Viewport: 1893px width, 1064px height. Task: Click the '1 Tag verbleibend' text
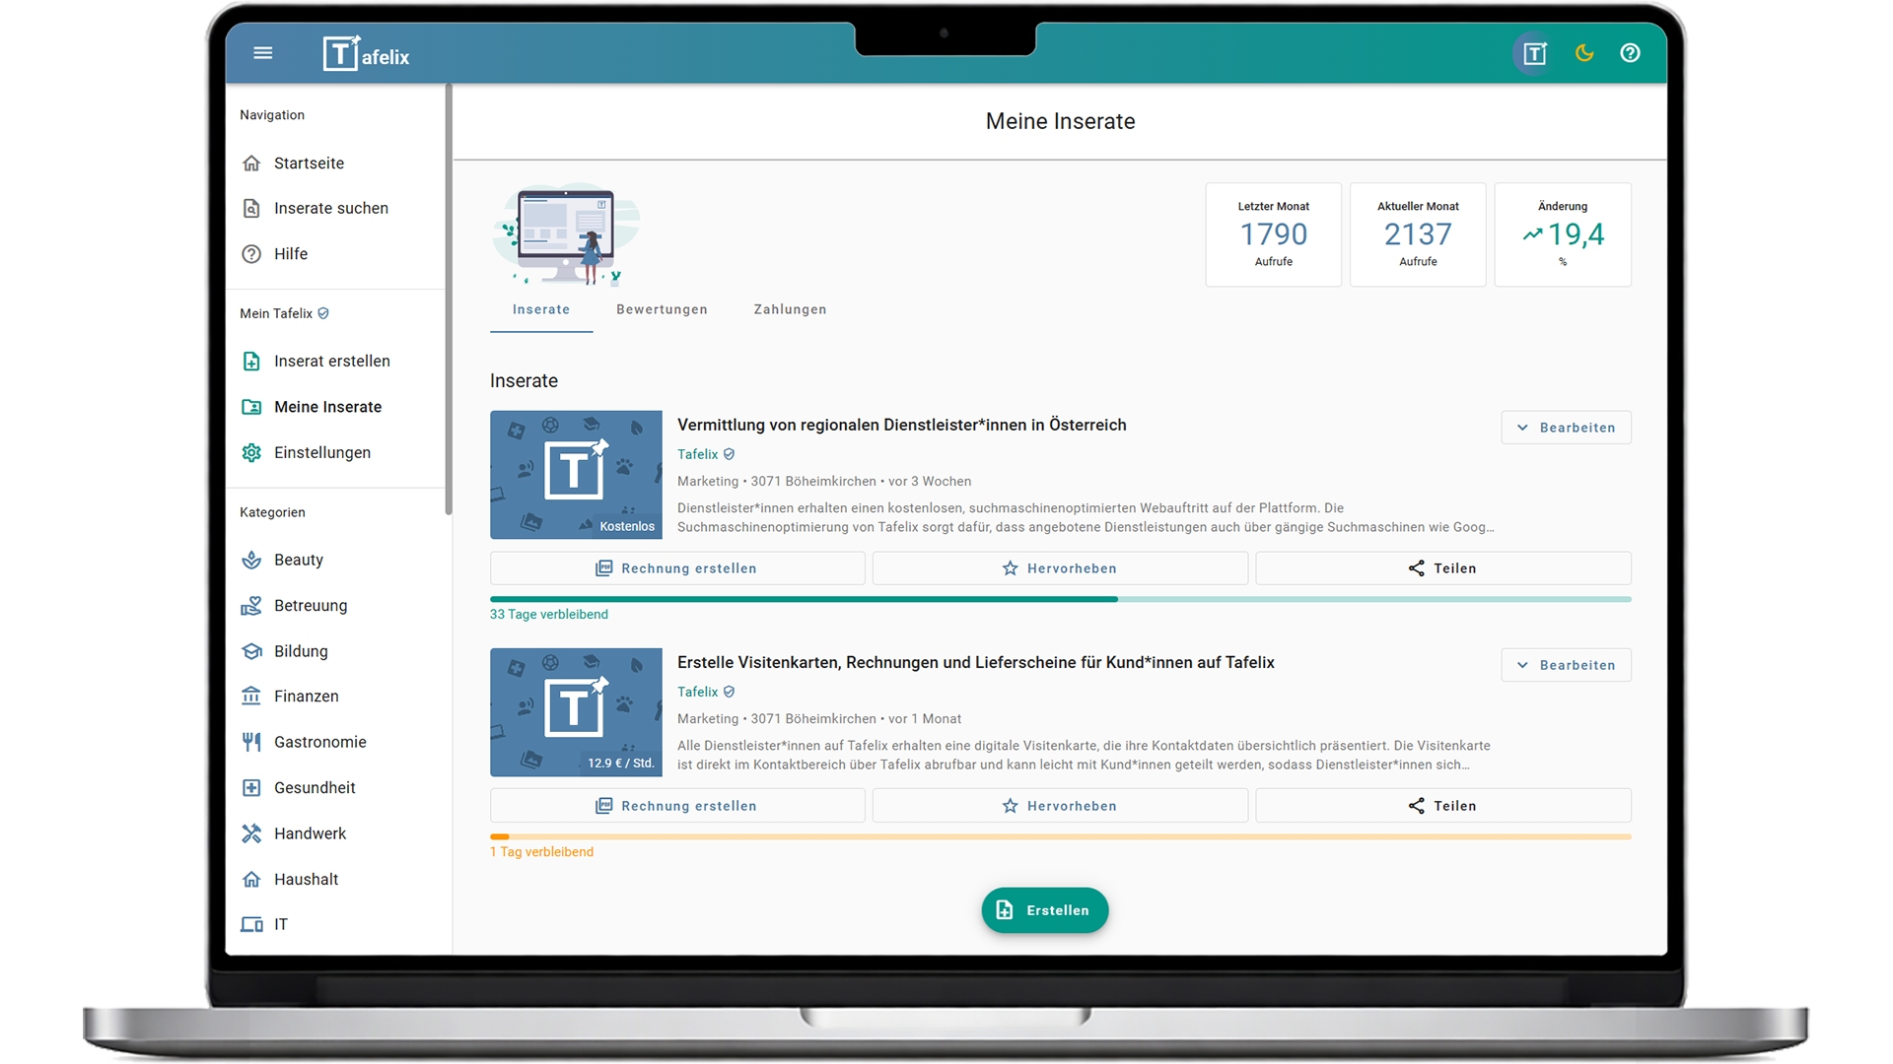(541, 852)
